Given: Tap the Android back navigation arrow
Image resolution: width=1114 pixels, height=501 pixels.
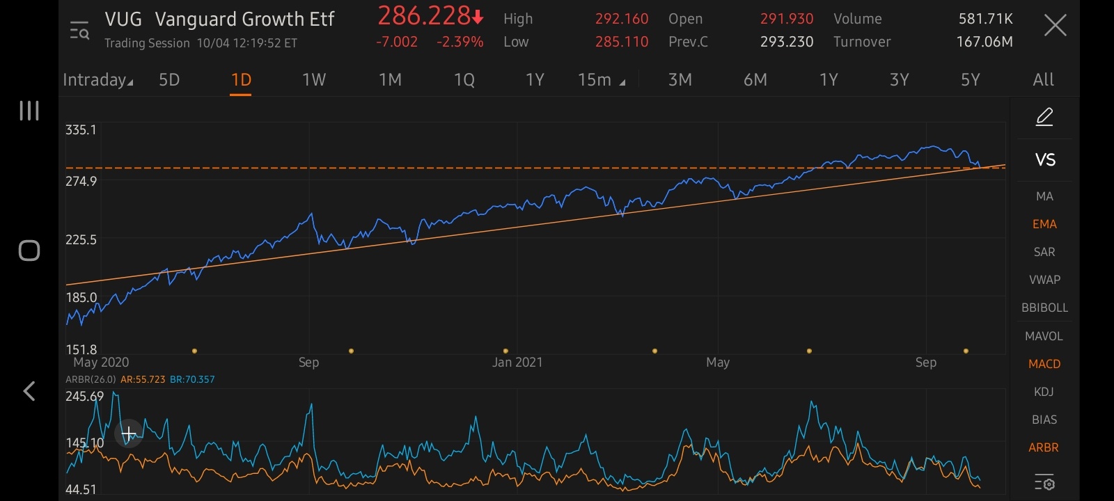Looking at the screenshot, I should (x=29, y=391).
